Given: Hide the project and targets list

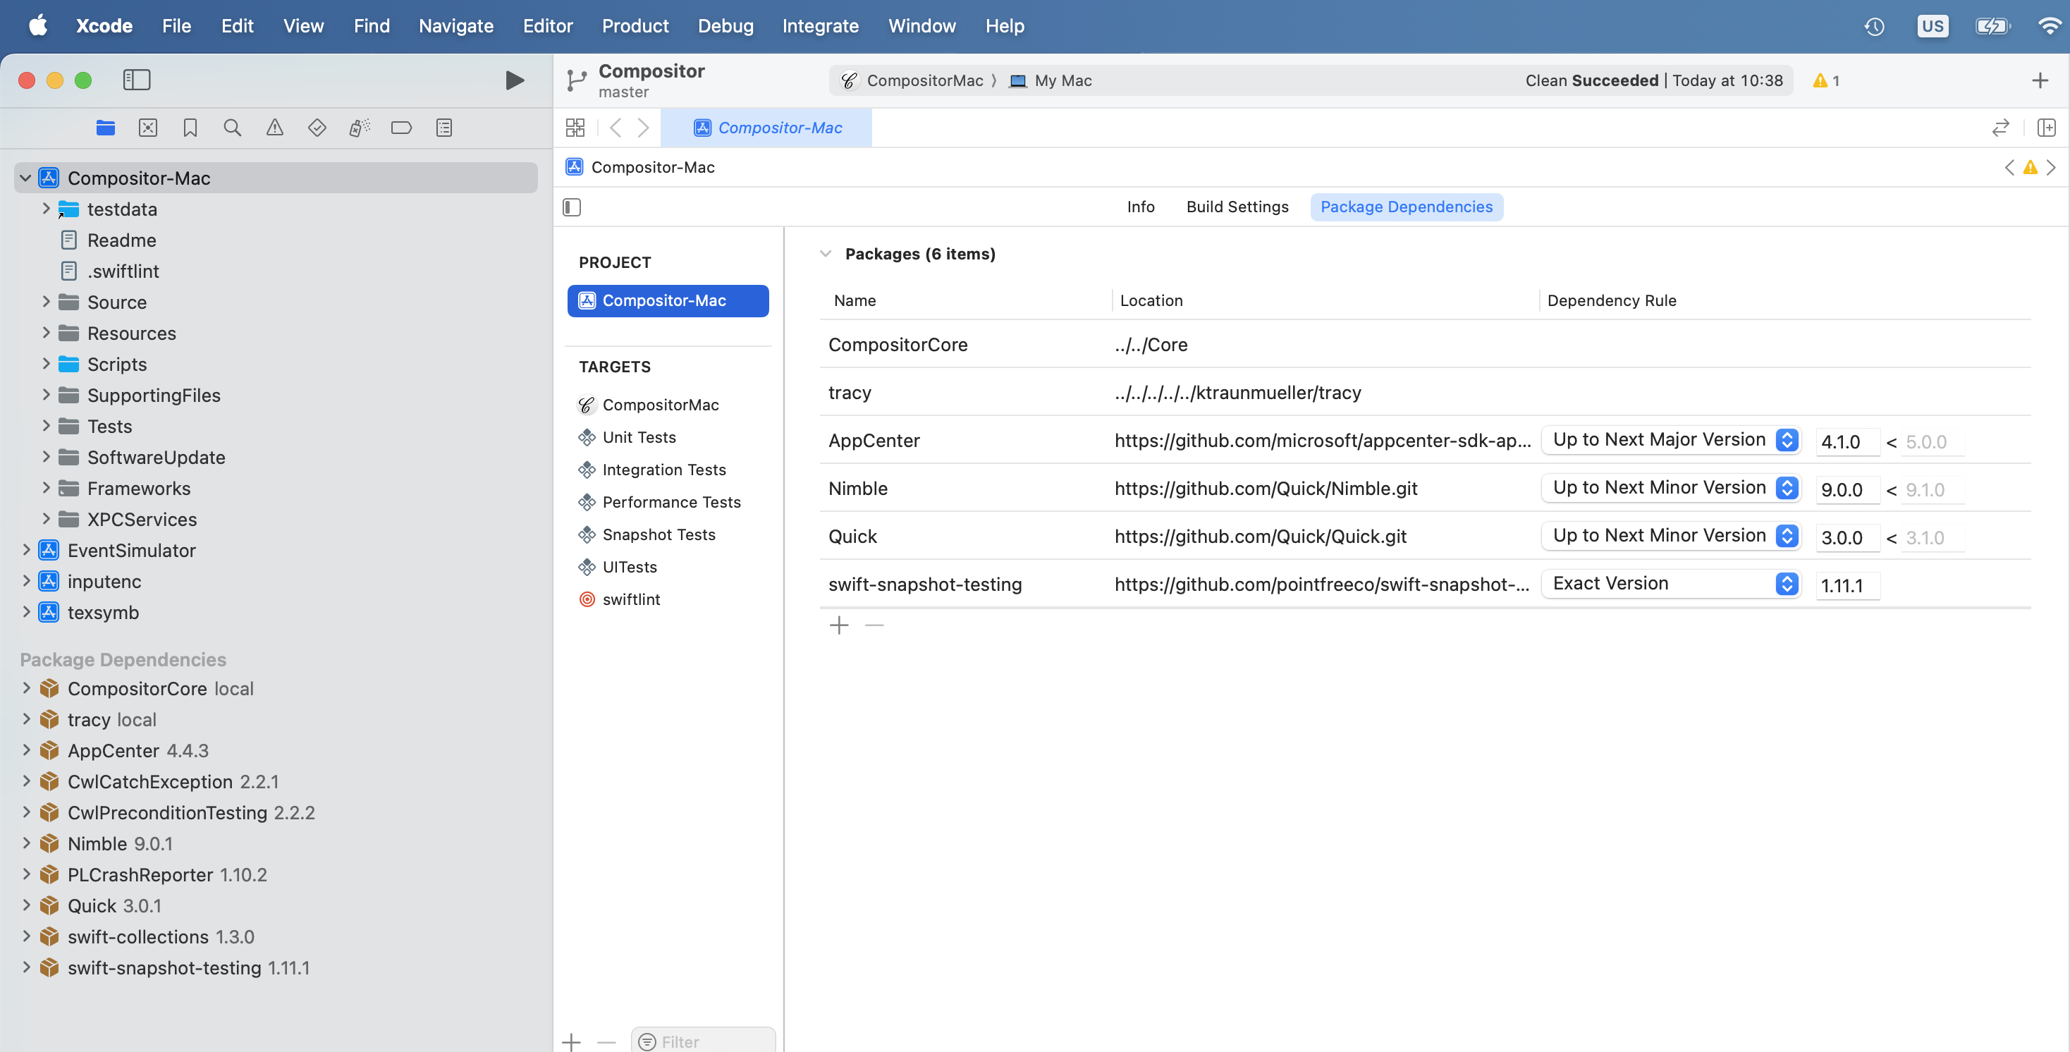Looking at the screenshot, I should tap(572, 207).
